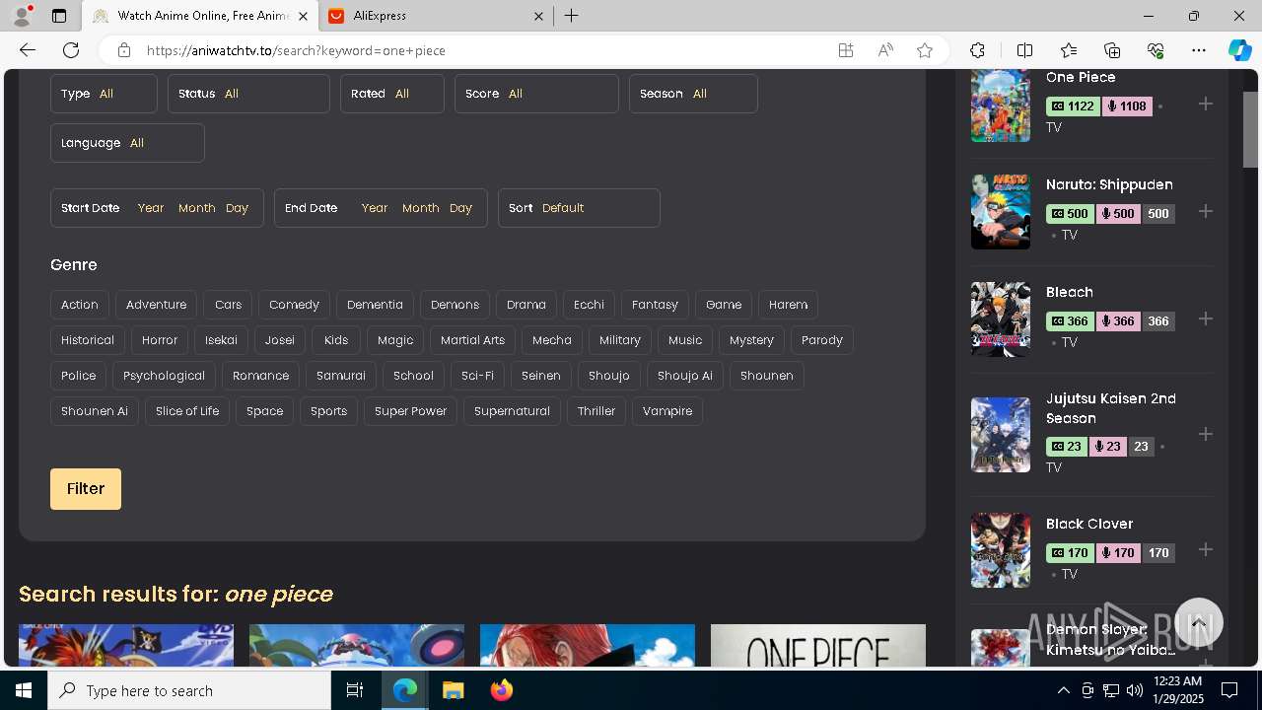Open Task View on the taskbar
Viewport: 1262px width, 710px height.
[x=355, y=690]
